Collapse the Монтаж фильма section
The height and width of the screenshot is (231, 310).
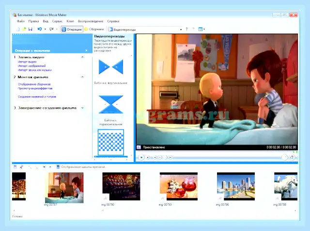coord(82,77)
